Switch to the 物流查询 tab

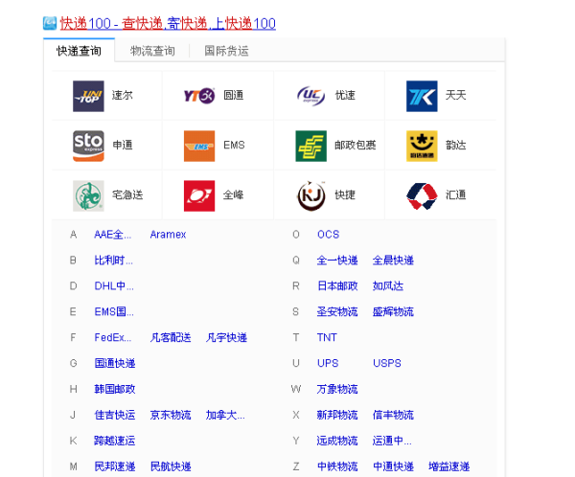tap(152, 51)
